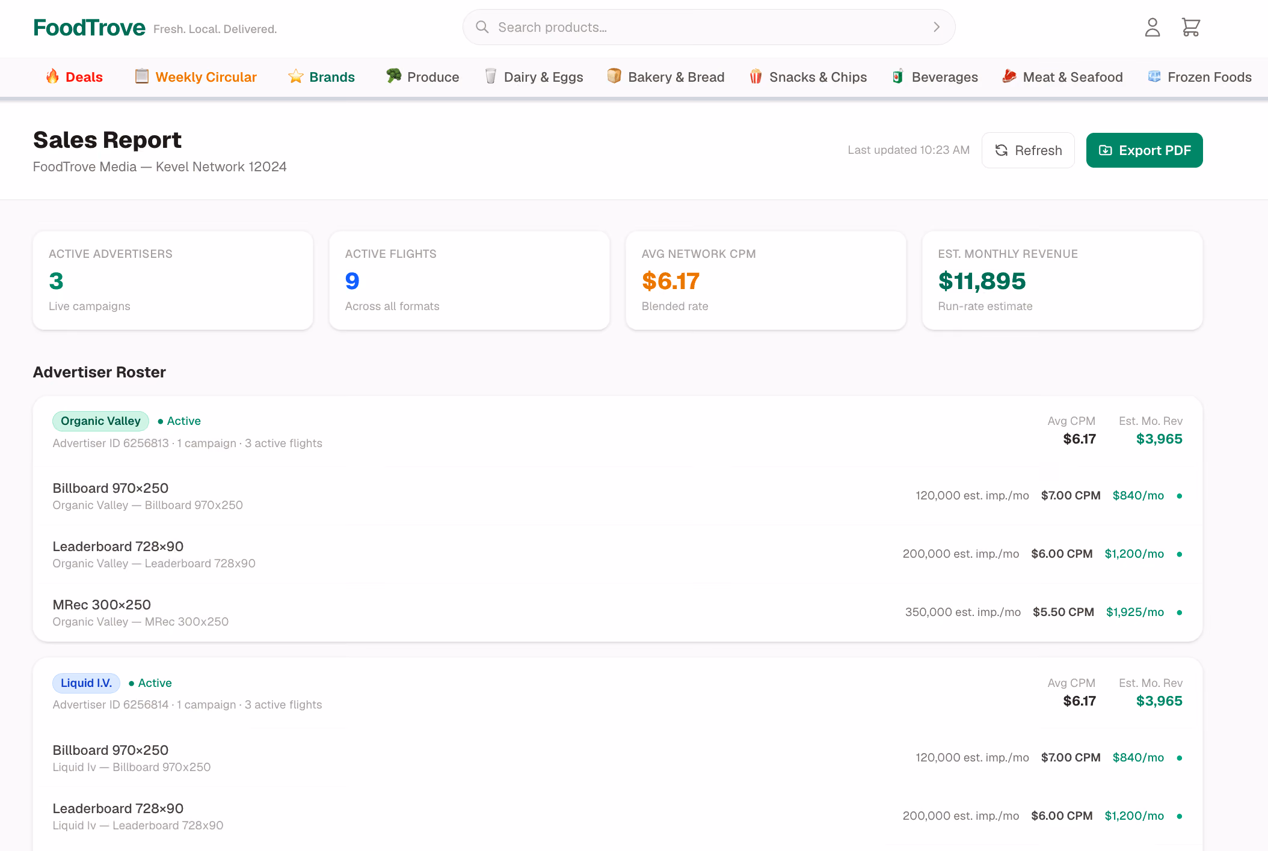Focus the Search products field
The height and width of the screenshot is (851, 1268).
click(x=709, y=27)
